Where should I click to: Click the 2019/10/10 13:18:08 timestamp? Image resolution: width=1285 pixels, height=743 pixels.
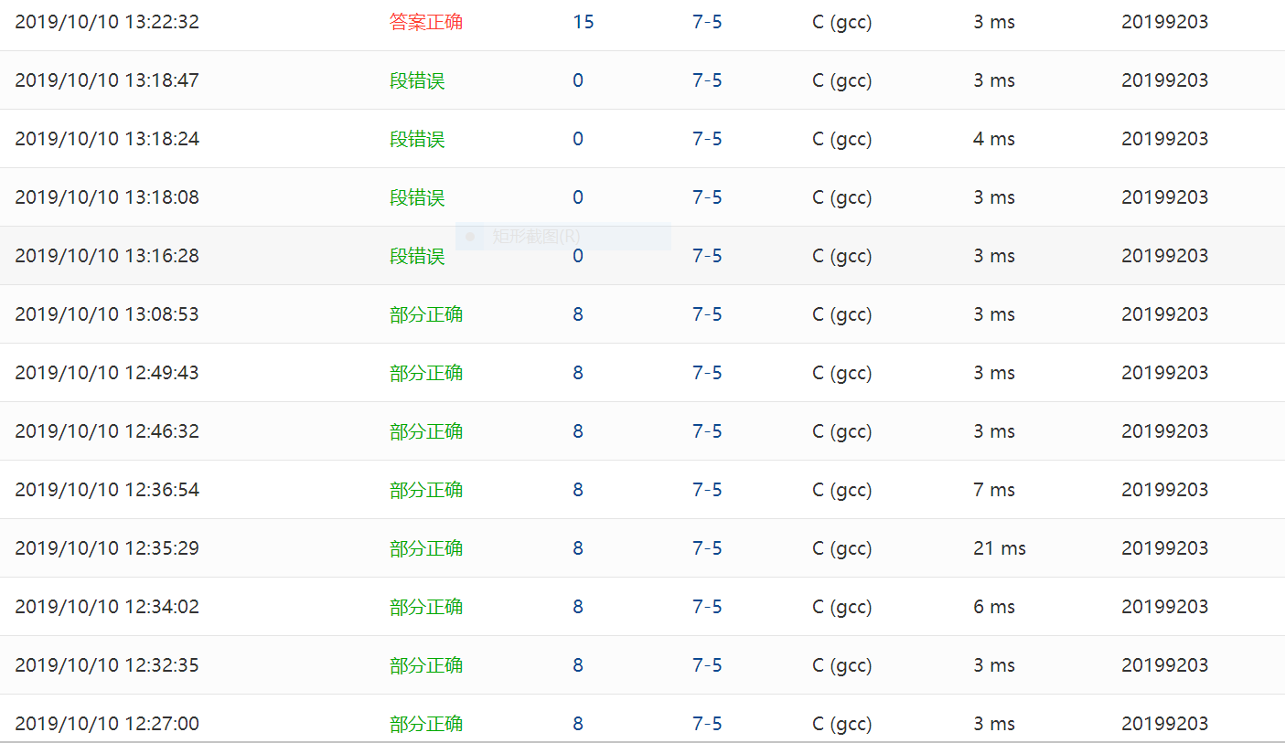[x=107, y=197]
